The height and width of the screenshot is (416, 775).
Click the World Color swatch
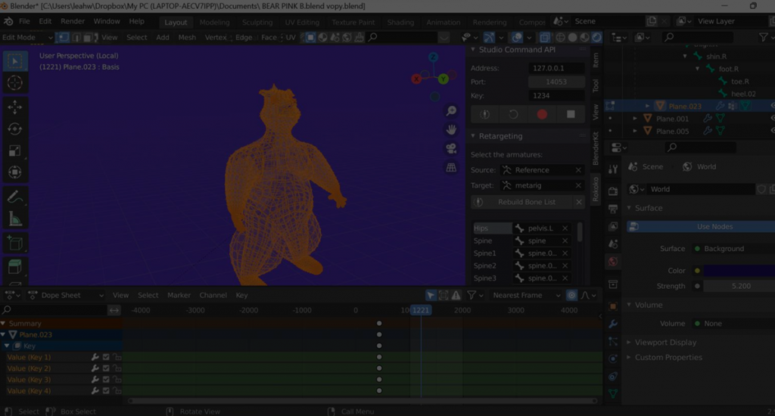coord(739,271)
